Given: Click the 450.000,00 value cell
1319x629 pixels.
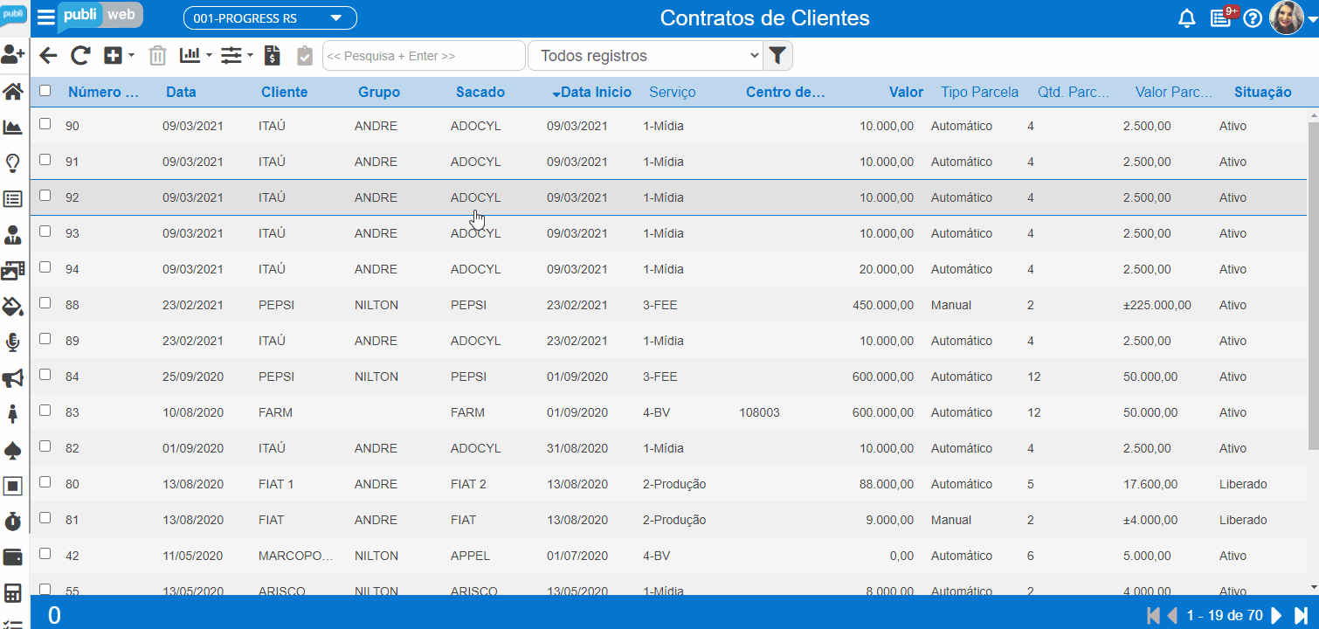Looking at the screenshot, I should point(883,305).
